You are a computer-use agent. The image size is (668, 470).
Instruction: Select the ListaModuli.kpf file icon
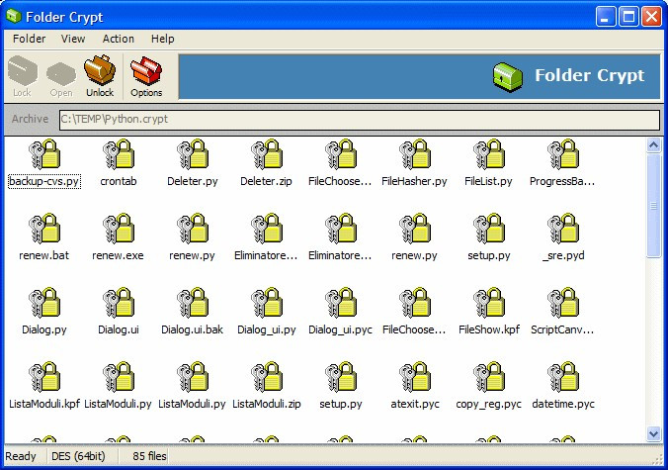[44, 377]
